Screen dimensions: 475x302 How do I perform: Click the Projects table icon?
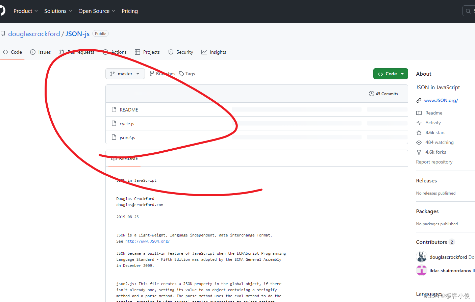pos(137,52)
